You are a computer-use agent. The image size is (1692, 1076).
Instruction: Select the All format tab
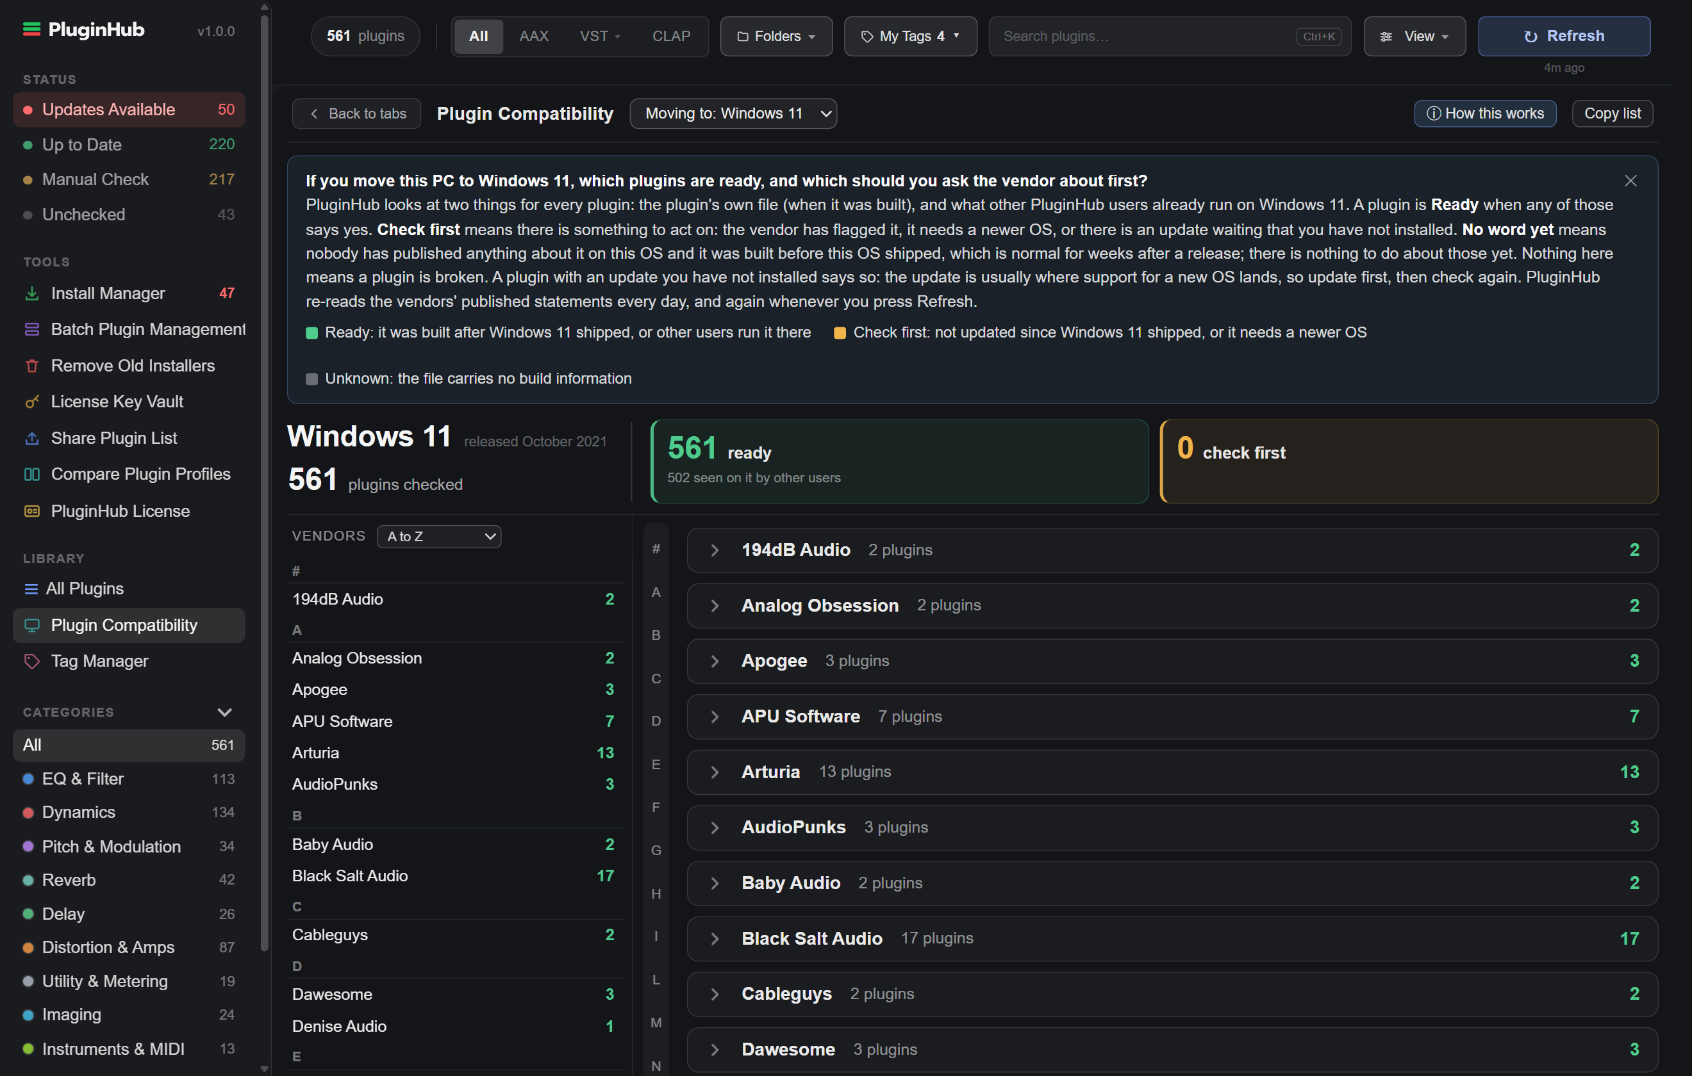click(x=479, y=36)
